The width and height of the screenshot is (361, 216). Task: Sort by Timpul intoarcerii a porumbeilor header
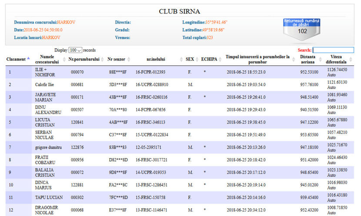coord(258,59)
